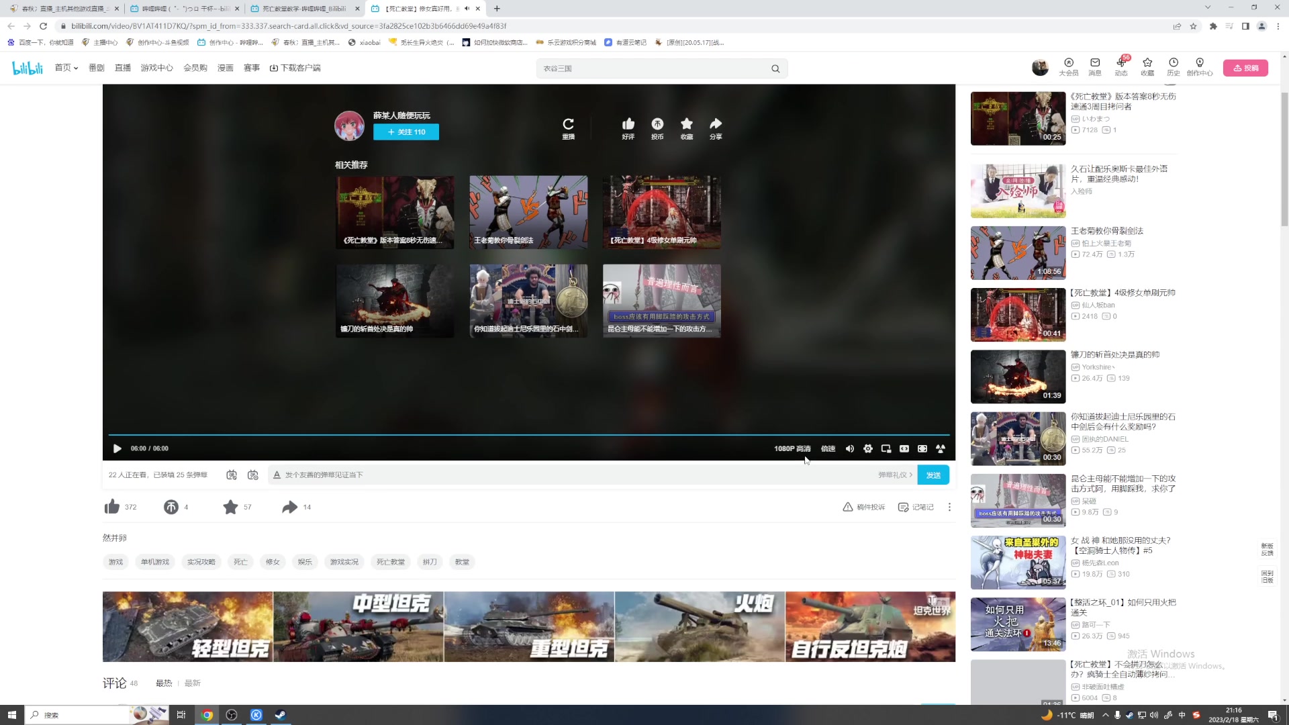The width and height of the screenshot is (1289, 725).
Task: Open 历史 watch history in the header
Action: click(1174, 67)
